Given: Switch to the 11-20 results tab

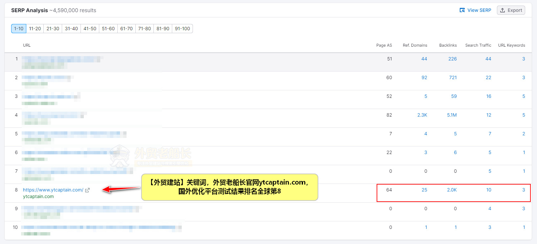Looking at the screenshot, I should tap(35, 29).
